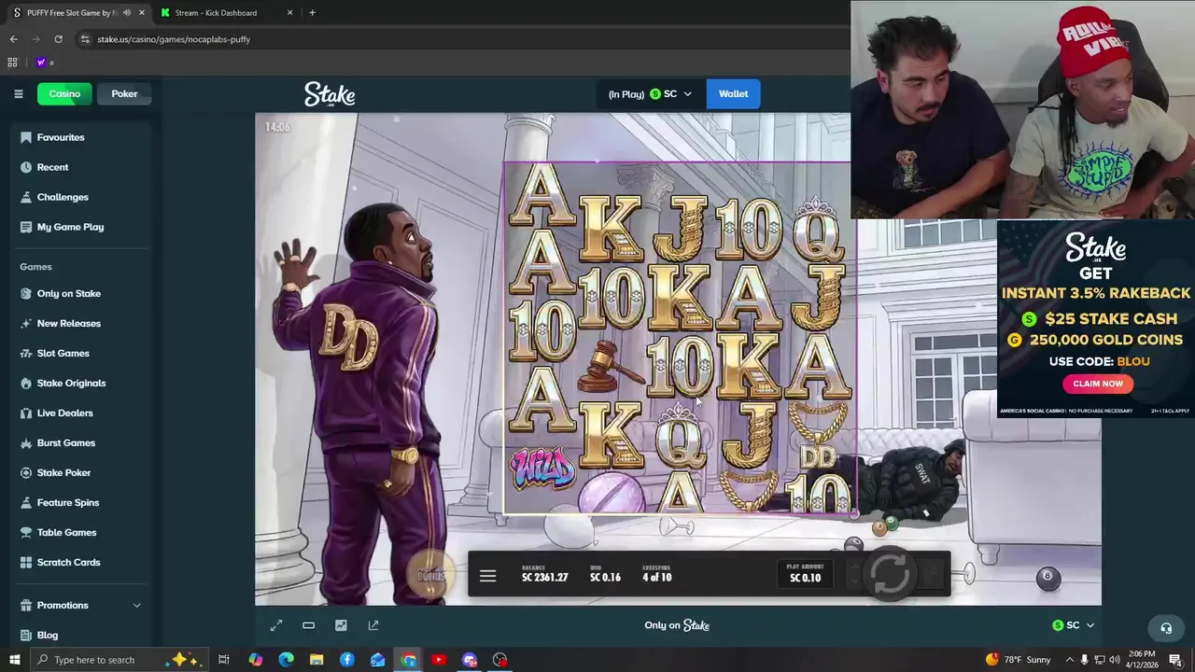
Task: Click the Balance SC 2361.27 readout
Action: (x=544, y=573)
